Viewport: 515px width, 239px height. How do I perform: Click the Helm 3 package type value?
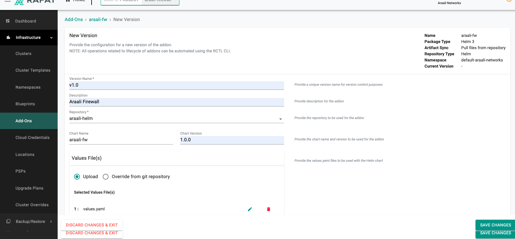[x=468, y=42]
